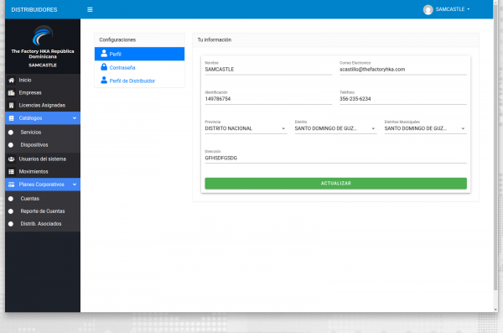Click the Tu información heading
Viewport: 503px width, 333px height.
click(215, 39)
